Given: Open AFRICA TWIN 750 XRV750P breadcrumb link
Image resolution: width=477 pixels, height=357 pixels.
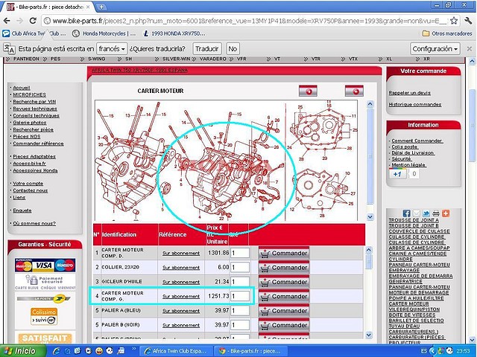Looking at the screenshot, I should pos(139,70).
